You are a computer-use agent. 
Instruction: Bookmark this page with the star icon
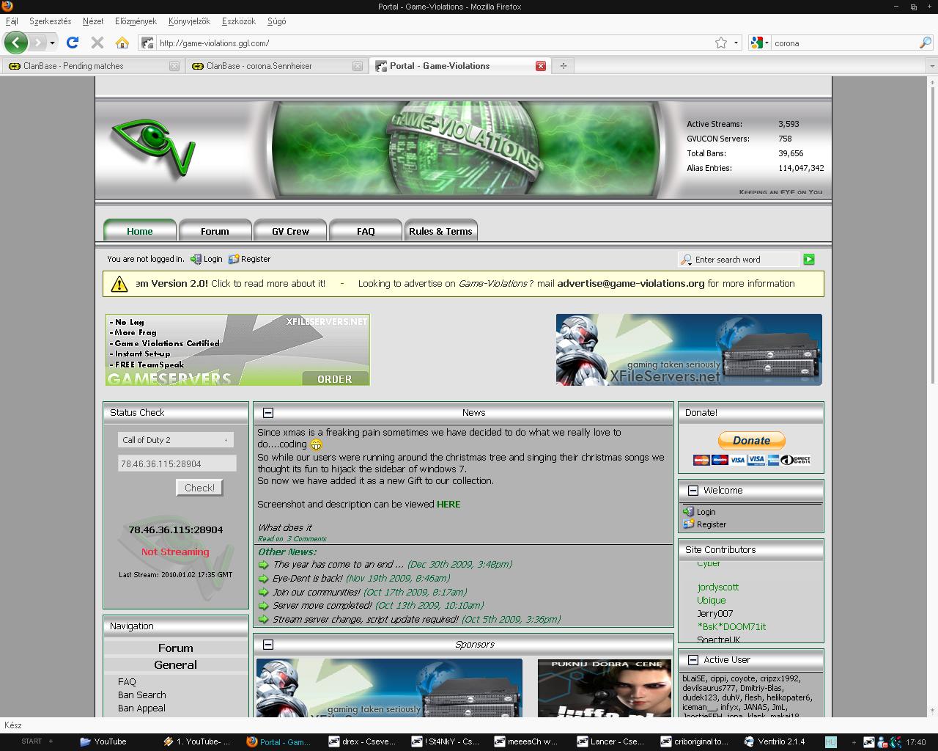(721, 43)
